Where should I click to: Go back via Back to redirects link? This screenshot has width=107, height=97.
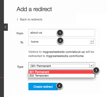click(31, 19)
